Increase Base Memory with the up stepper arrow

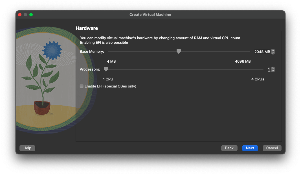coord(273,50)
